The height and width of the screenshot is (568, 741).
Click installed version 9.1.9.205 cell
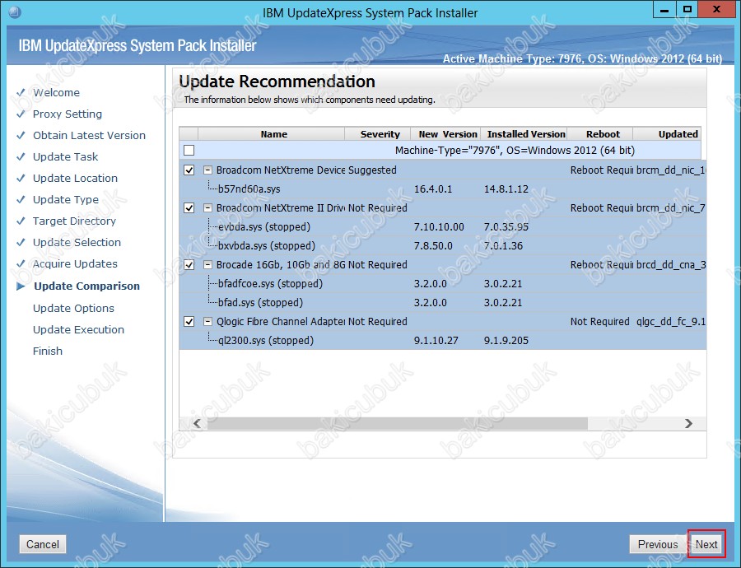(x=506, y=340)
